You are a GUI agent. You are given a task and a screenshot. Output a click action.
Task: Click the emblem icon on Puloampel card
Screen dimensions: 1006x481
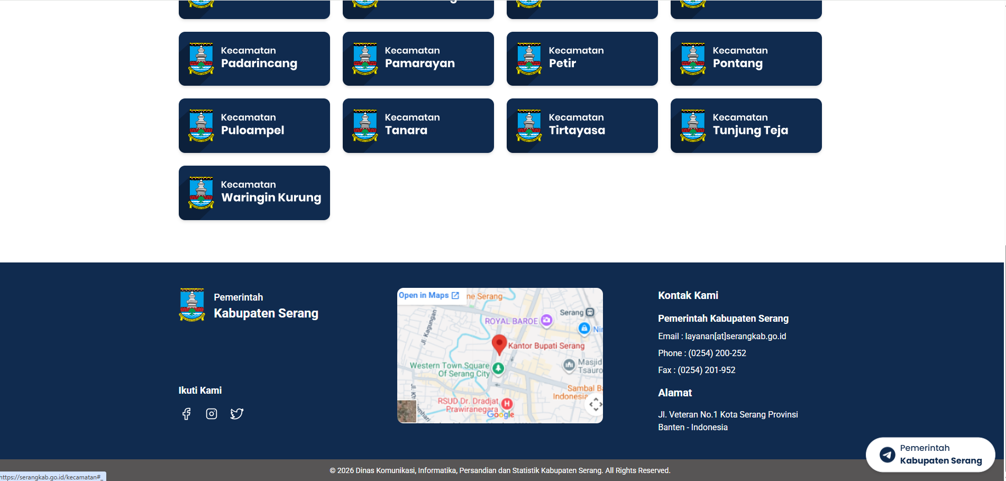pyautogui.click(x=201, y=125)
